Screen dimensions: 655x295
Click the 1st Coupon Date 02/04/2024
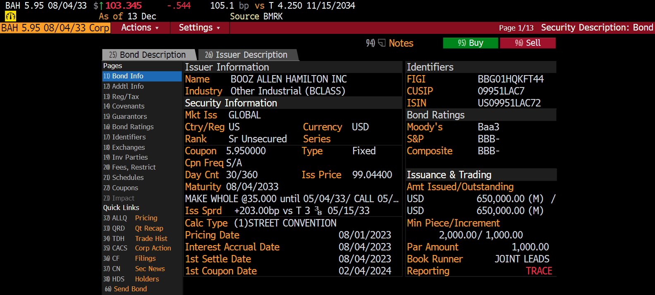(x=365, y=271)
